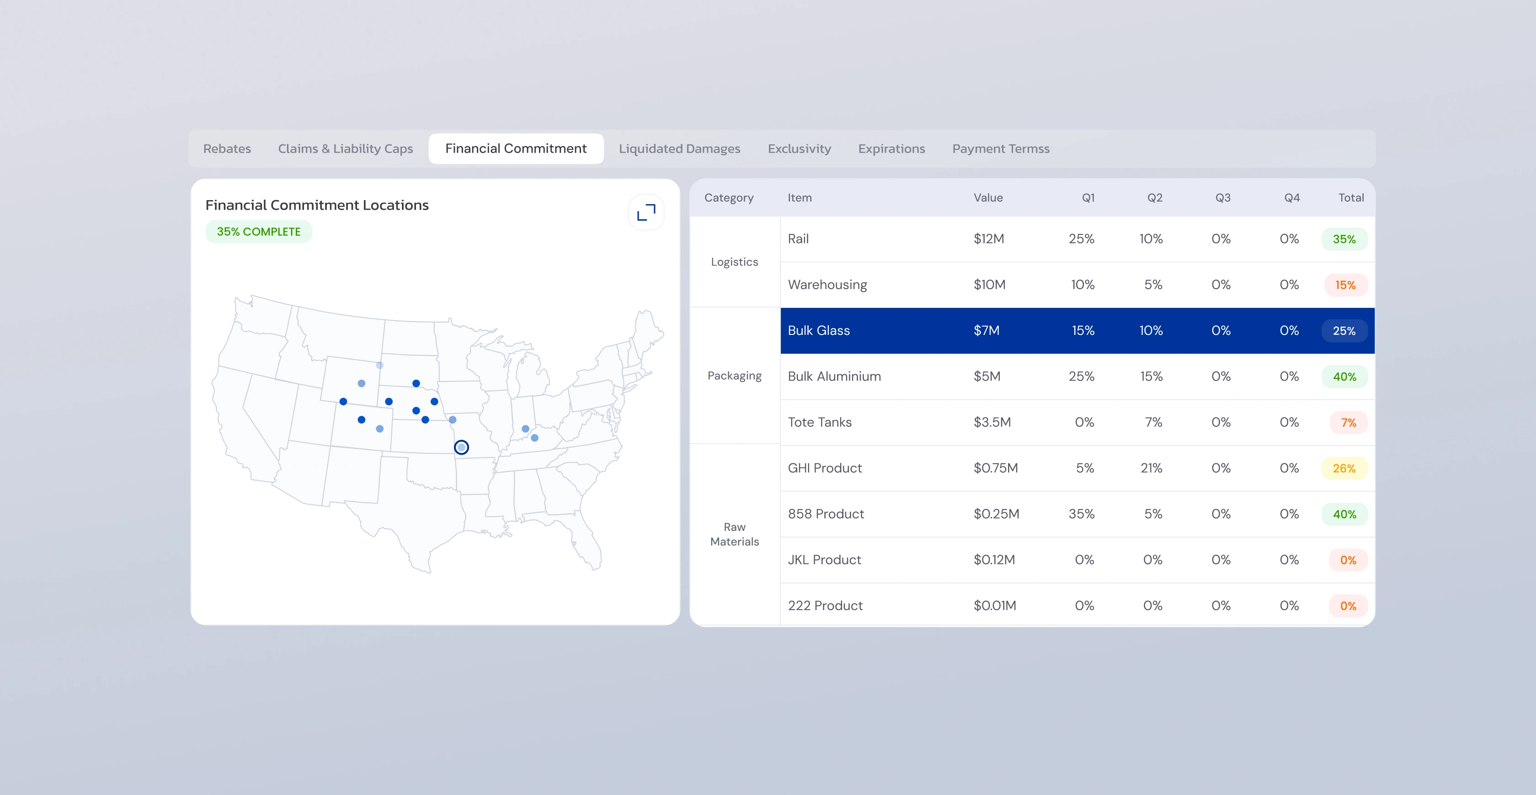Expand the Financial Commitment Locations map

[646, 212]
